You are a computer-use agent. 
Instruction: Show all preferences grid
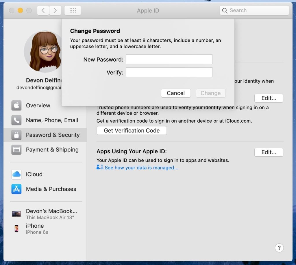click(x=73, y=10)
